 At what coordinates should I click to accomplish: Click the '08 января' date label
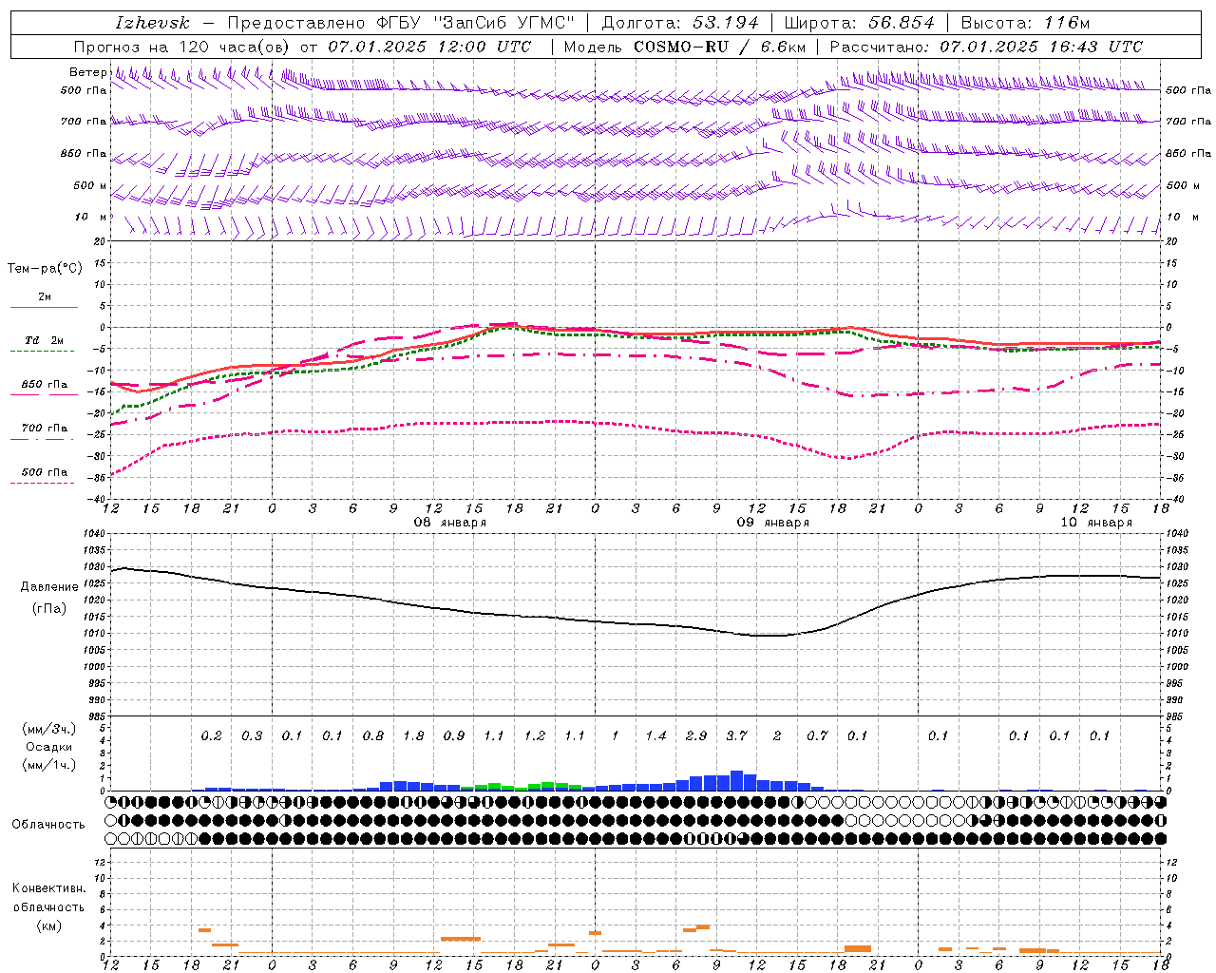(449, 523)
